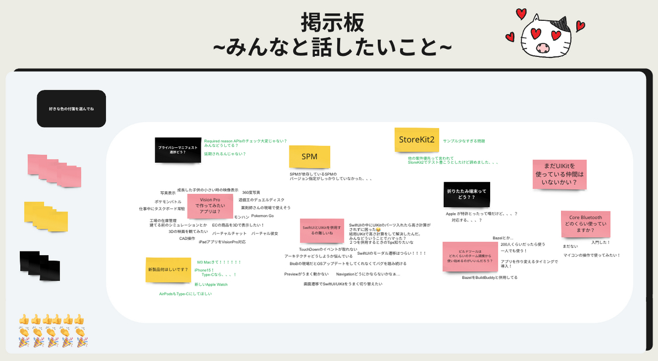The width and height of the screenshot is (658, 361).
Task: Select the 'BazelをBuildBuddyと併用してる' text
Action: pos(490,278)
